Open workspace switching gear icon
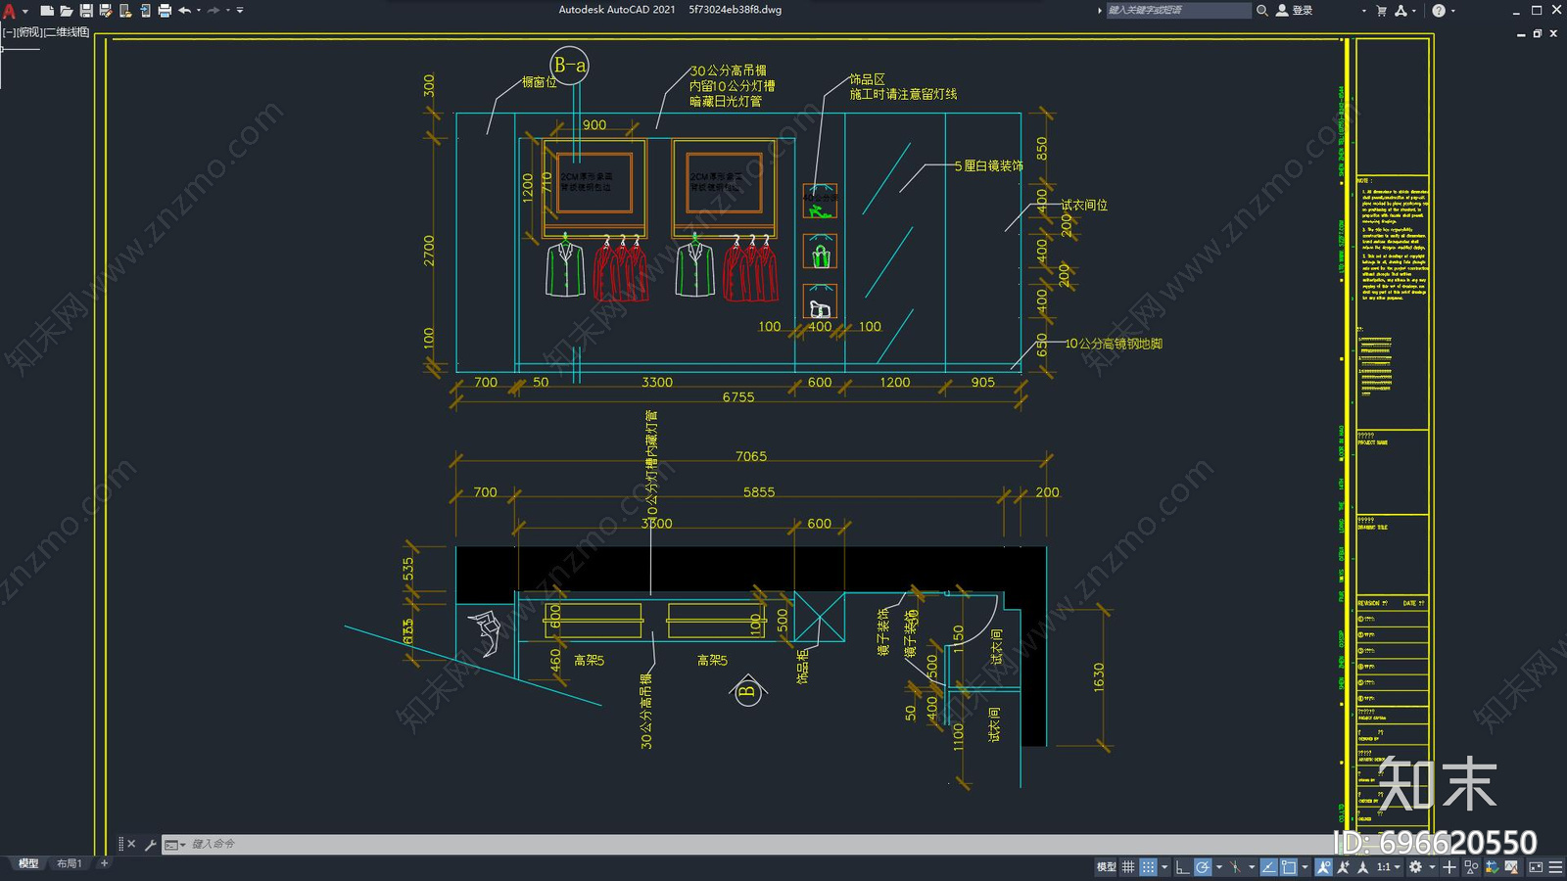The width and height of the screenshot is (1567, 881). point(1415,867)
